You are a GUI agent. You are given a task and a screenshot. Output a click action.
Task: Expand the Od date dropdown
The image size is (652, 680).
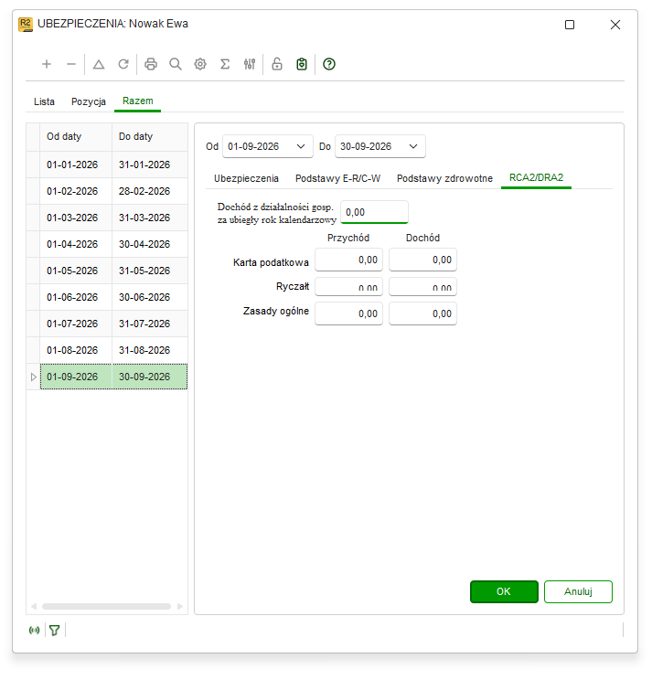click(x=301, y=146)
